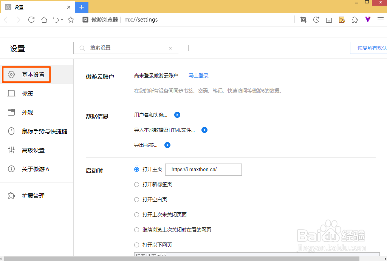The image size is (387, 261).
Task: Select 打开空白页 radio button
Action: pos(136,199)
